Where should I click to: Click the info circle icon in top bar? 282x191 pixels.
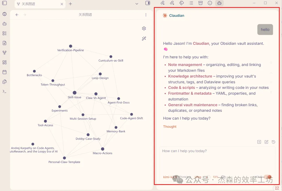210,3
